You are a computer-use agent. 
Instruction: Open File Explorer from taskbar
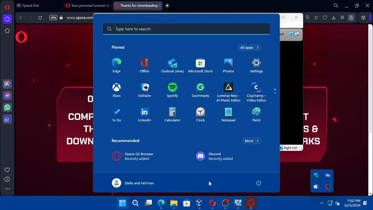pyautogui.click(x=174, y=203)
